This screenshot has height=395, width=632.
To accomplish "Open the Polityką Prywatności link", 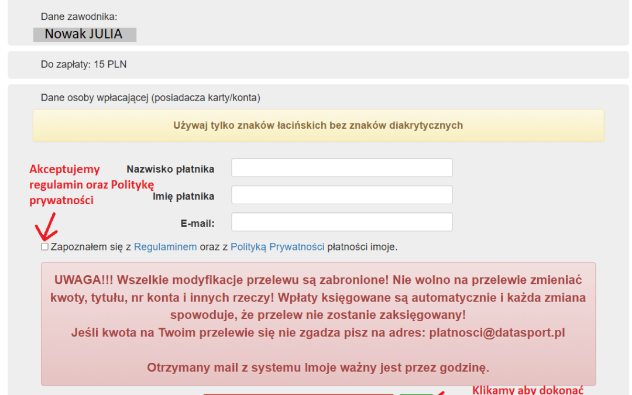I will coord(277,247).
